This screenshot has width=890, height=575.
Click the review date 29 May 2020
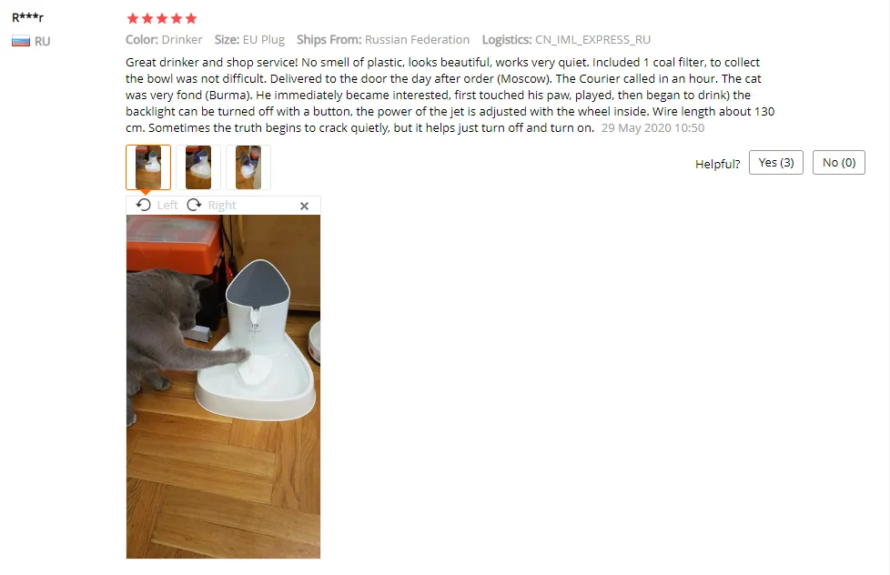(x=652, y=128)
